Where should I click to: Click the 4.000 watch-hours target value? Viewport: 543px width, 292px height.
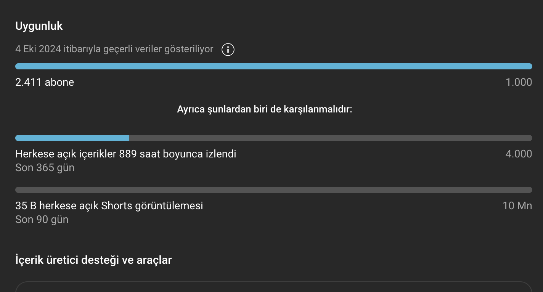(519, 154)
